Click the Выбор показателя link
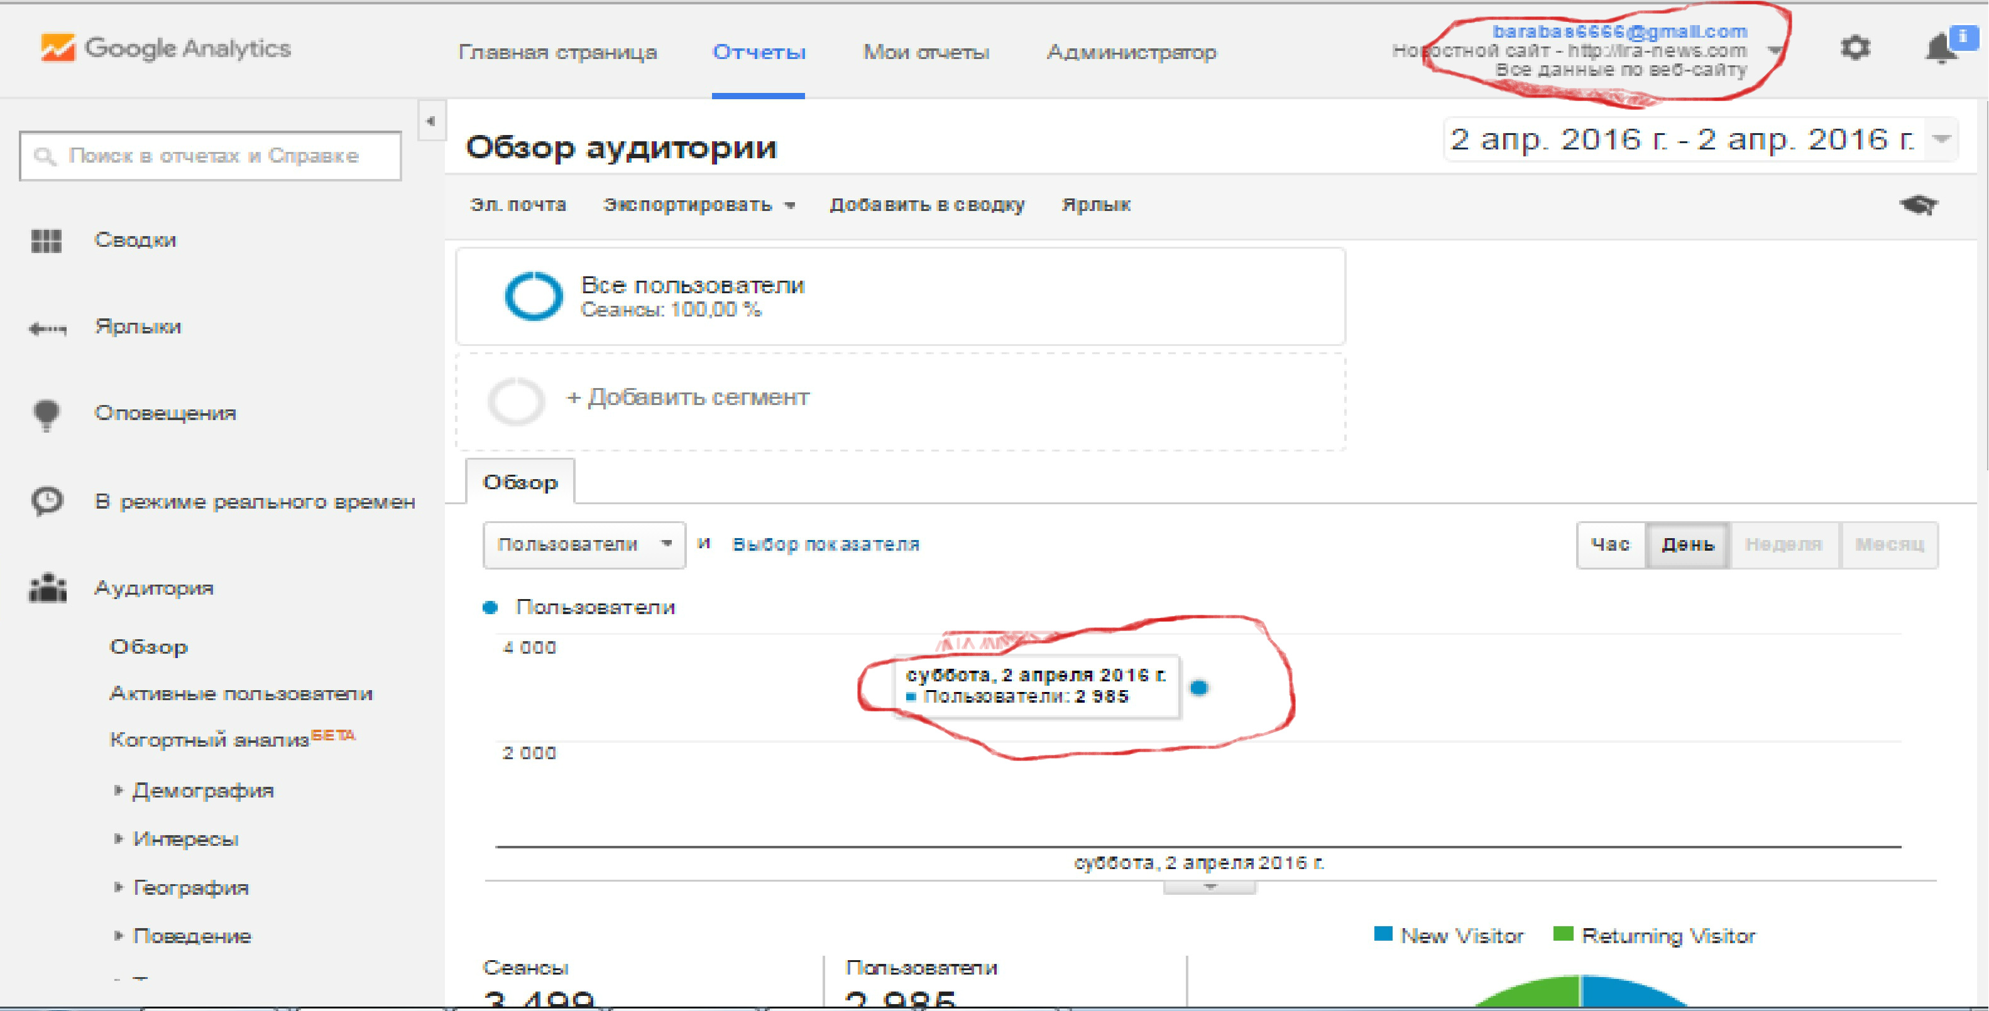This screenshot has height=1011, width=1989. [x=825, y=544]
